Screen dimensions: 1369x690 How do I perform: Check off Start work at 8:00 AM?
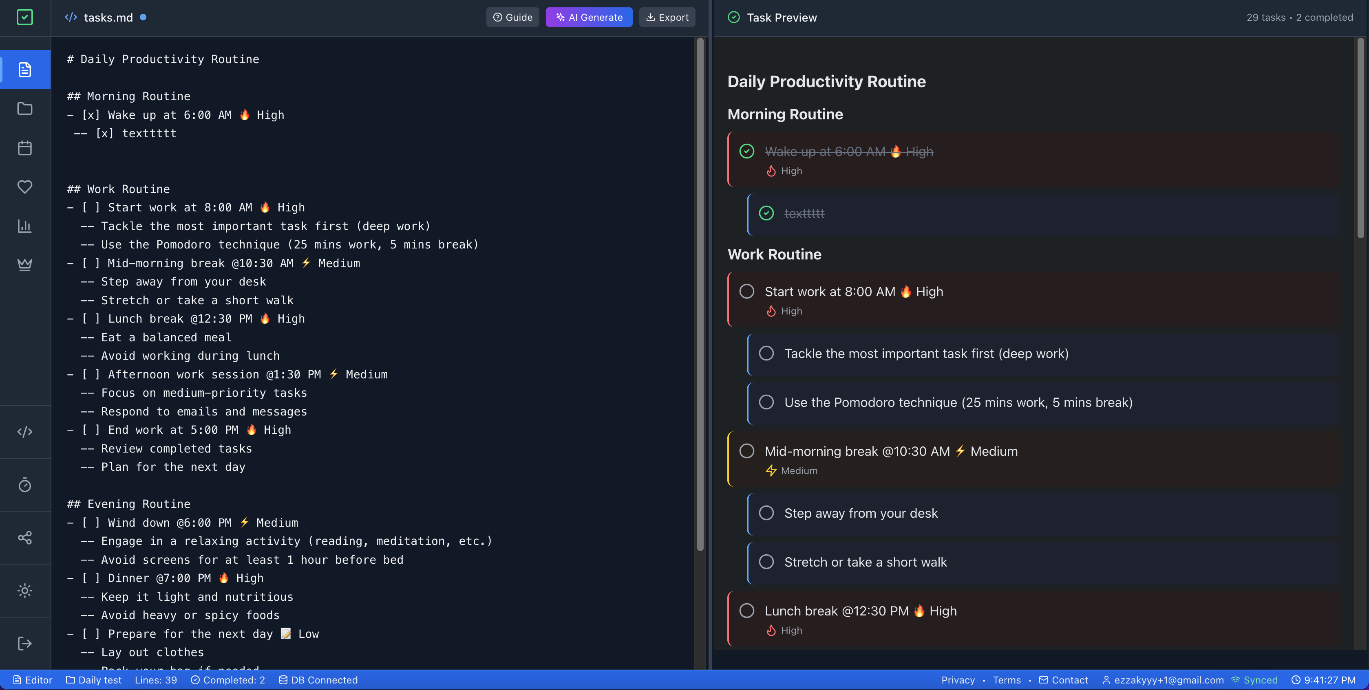(x=747, y=291)
